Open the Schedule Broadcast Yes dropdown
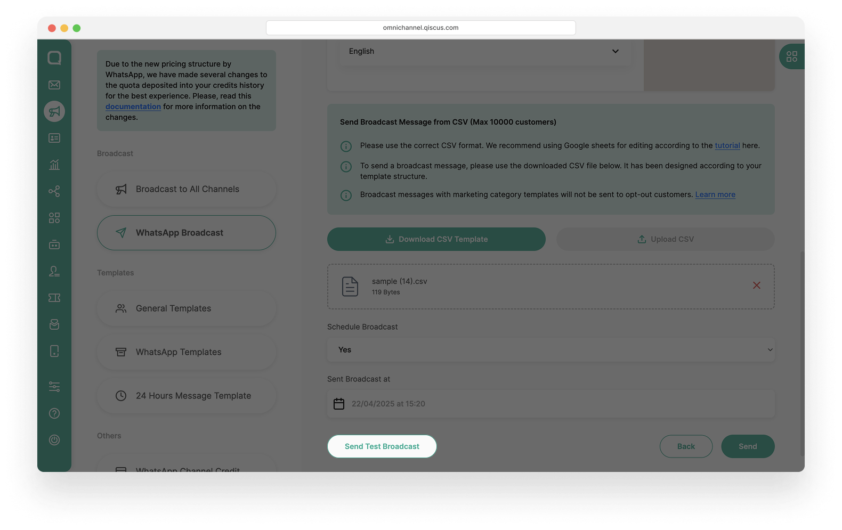842x530 pixels. coord(551,350)
